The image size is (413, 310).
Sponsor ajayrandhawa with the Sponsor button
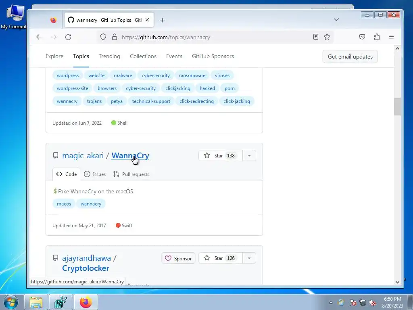(x=178, y=258)
